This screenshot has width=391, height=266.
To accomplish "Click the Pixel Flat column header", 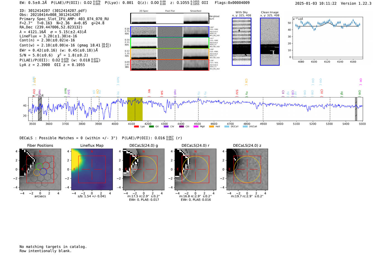I will tap(170, 11).
